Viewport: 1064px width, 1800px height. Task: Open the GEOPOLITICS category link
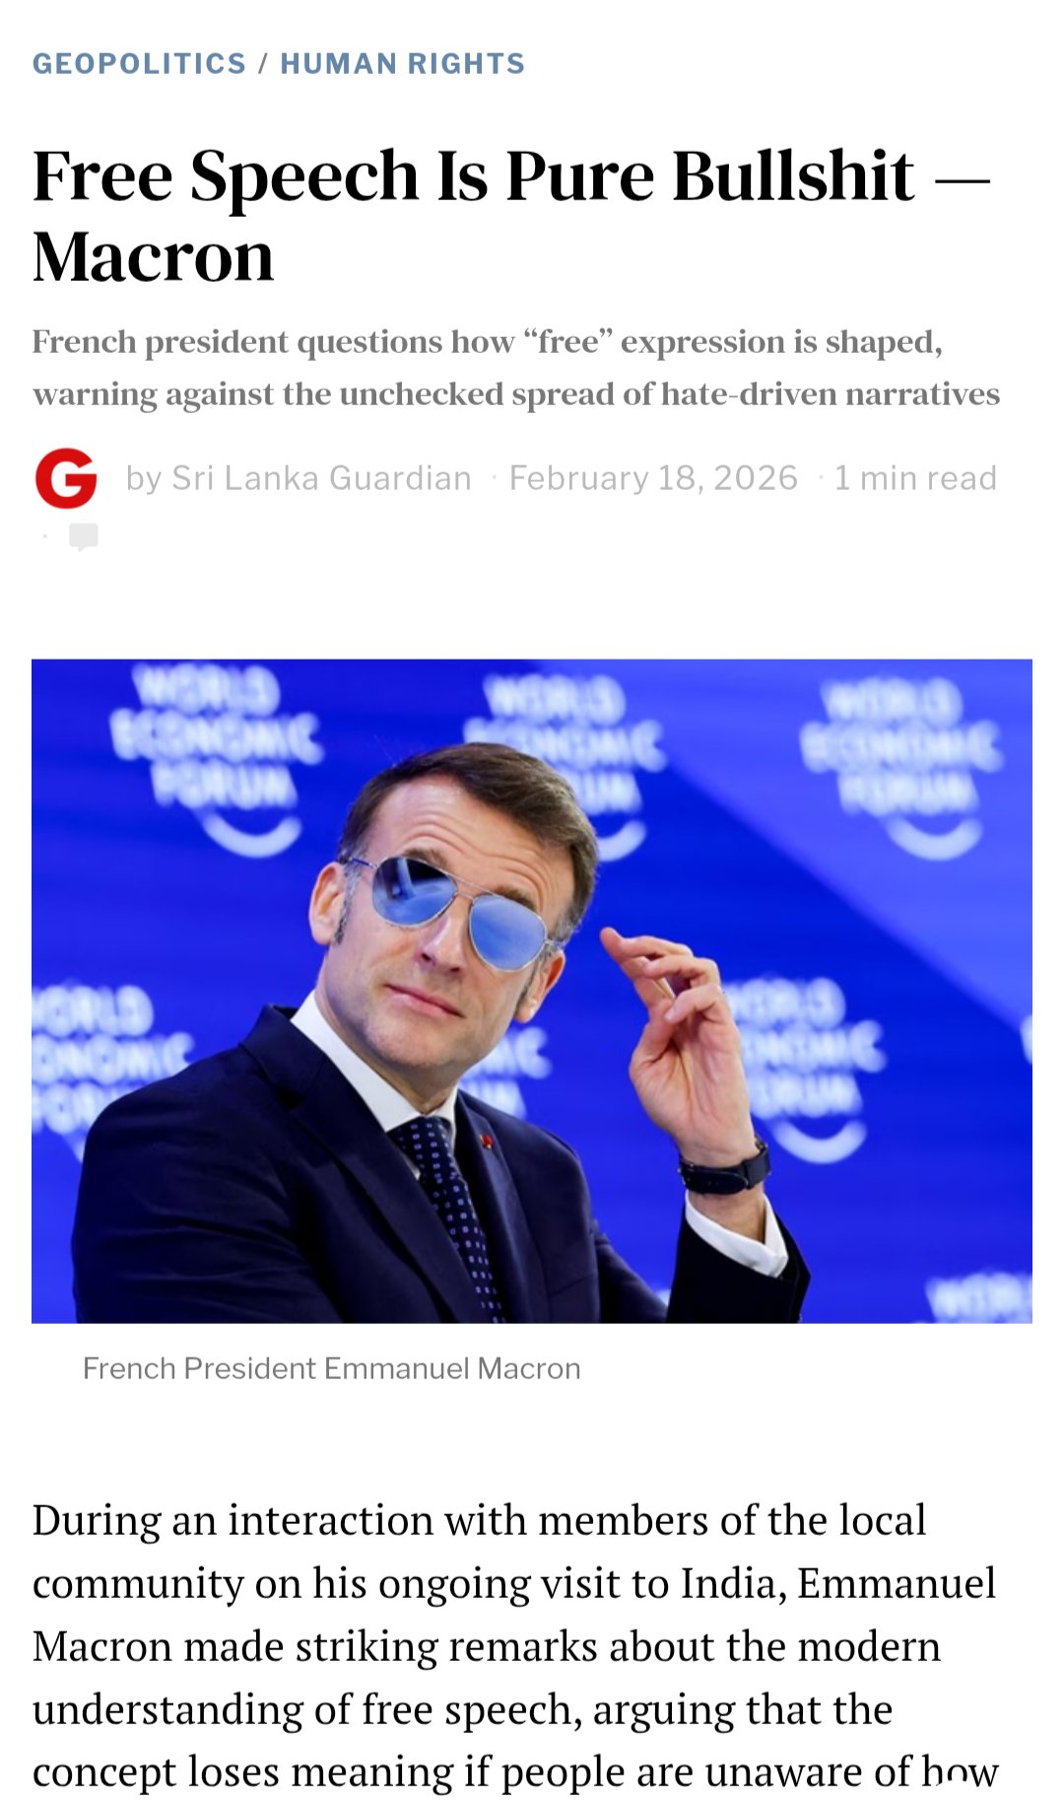[x=139, y=64]
